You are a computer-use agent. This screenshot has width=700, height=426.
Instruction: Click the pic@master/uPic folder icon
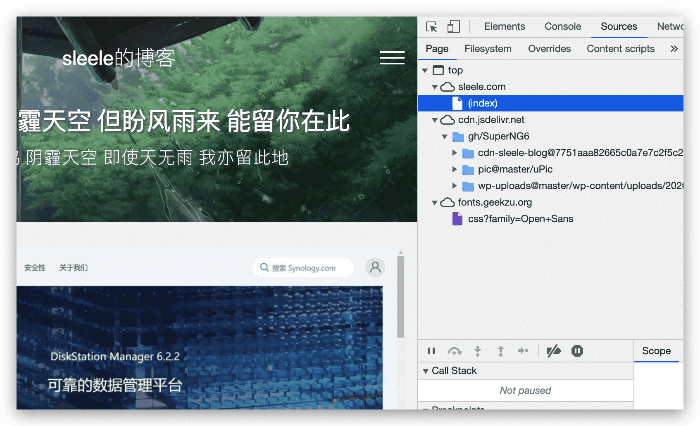click(x=468, y=170)
